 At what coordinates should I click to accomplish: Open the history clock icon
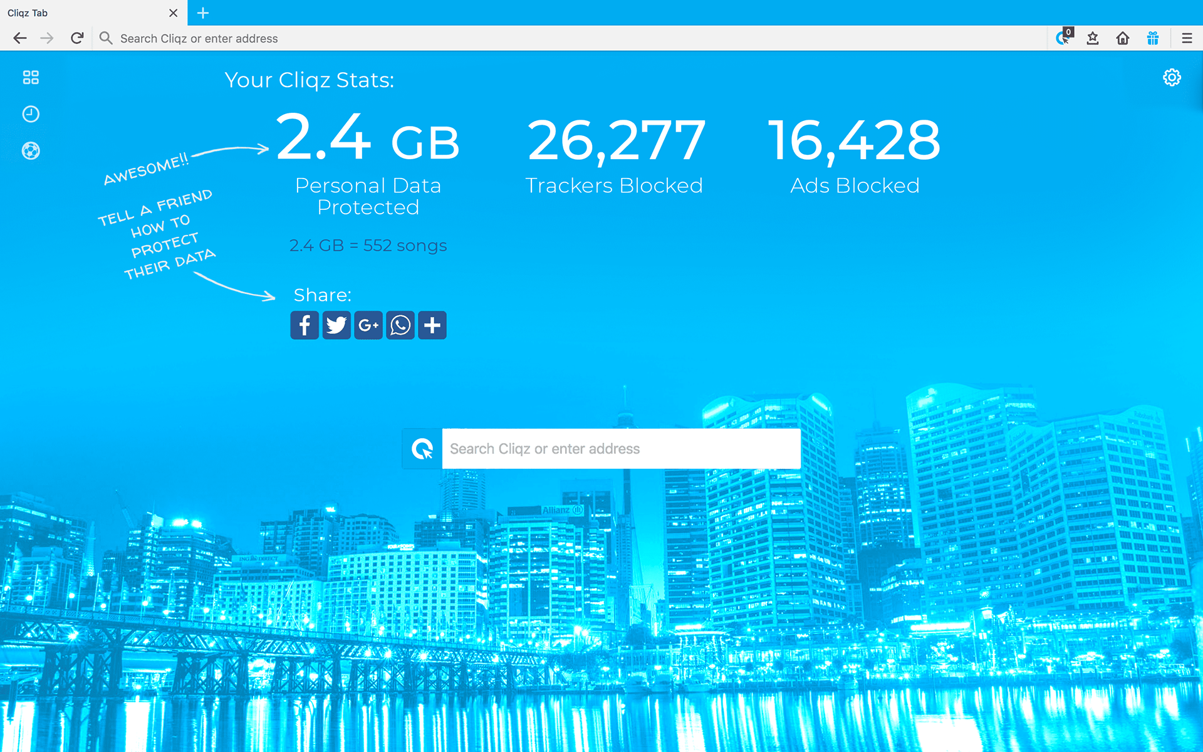[31, 114]
